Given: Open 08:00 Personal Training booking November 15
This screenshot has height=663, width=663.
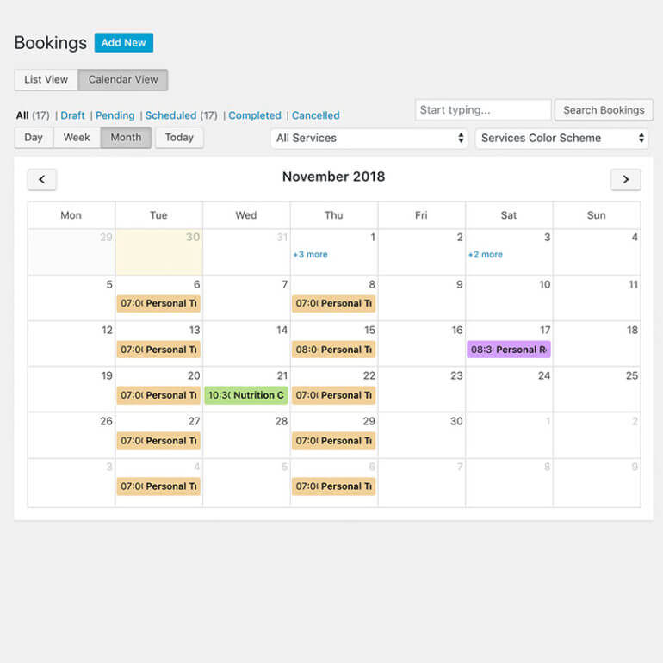Looking at the screenshot, I should [x=333, y=350].
